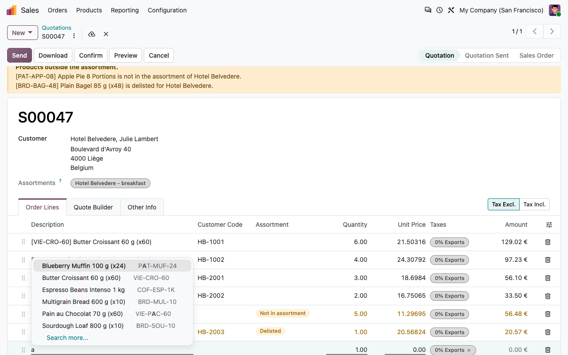Open the user avatar menu
Viewport: 568px width, 355px height.
(555, 10)
